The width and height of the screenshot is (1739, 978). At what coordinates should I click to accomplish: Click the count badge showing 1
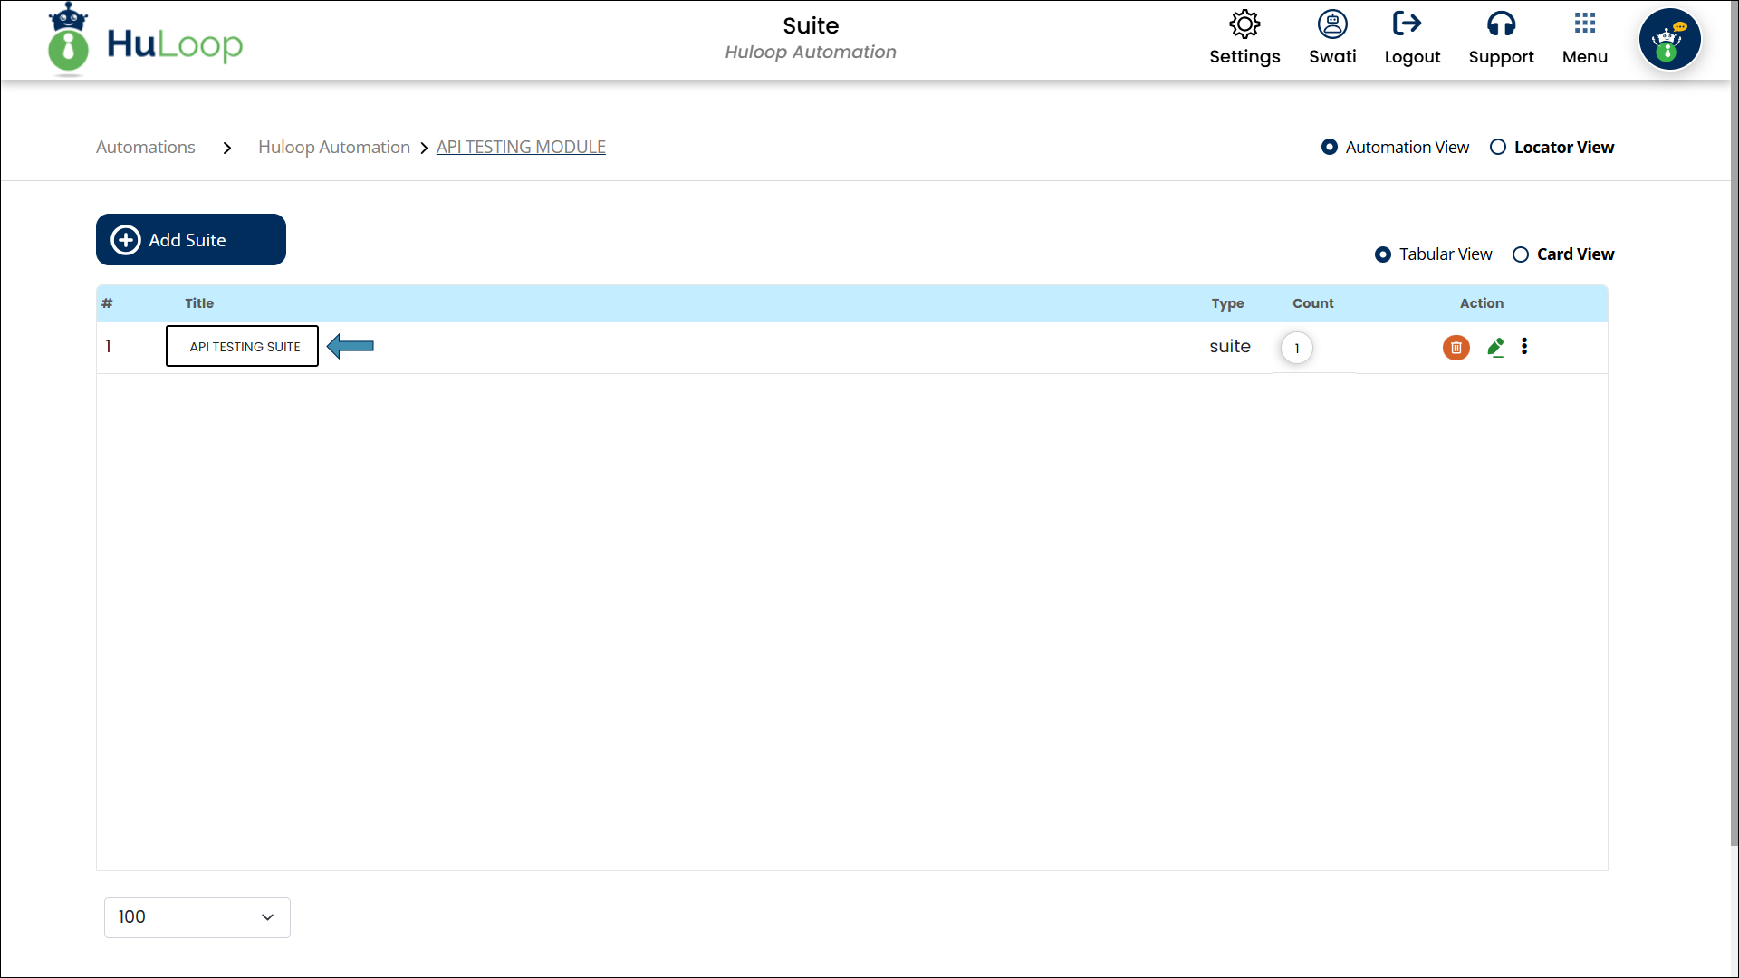(x=1297, y=349)
